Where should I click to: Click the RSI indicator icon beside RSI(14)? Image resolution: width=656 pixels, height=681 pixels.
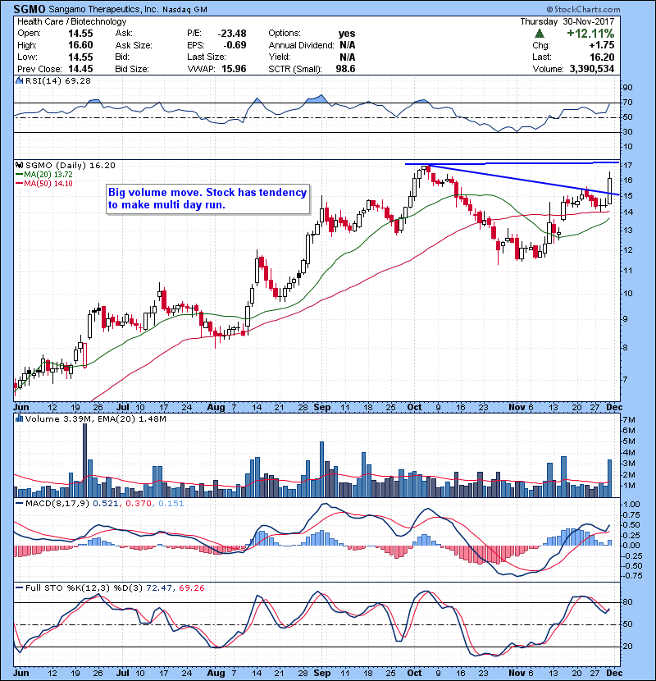[19, 80]
